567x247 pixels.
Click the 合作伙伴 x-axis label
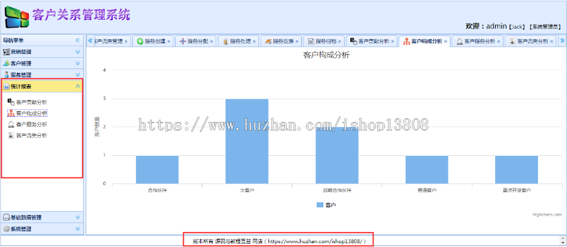point(157,190)
